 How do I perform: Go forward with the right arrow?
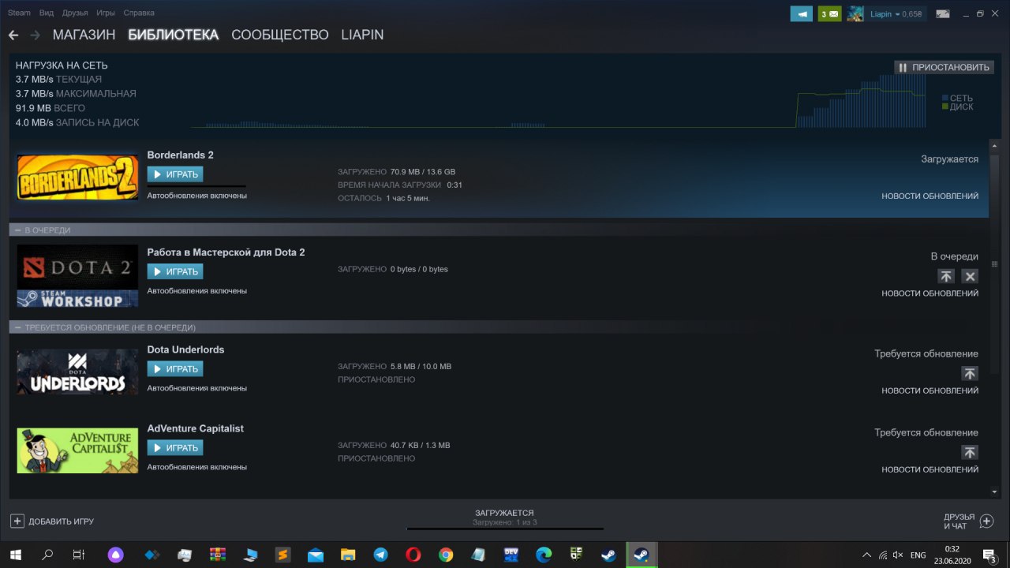pos(35,35)
